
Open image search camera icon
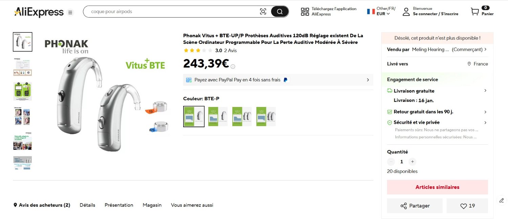pyautogui.click(x=263, y=12)
